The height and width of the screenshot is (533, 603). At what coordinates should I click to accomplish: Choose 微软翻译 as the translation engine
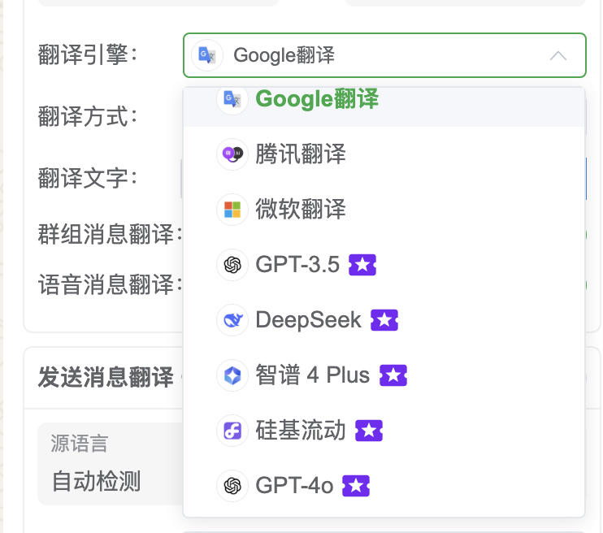click(384, 209)
